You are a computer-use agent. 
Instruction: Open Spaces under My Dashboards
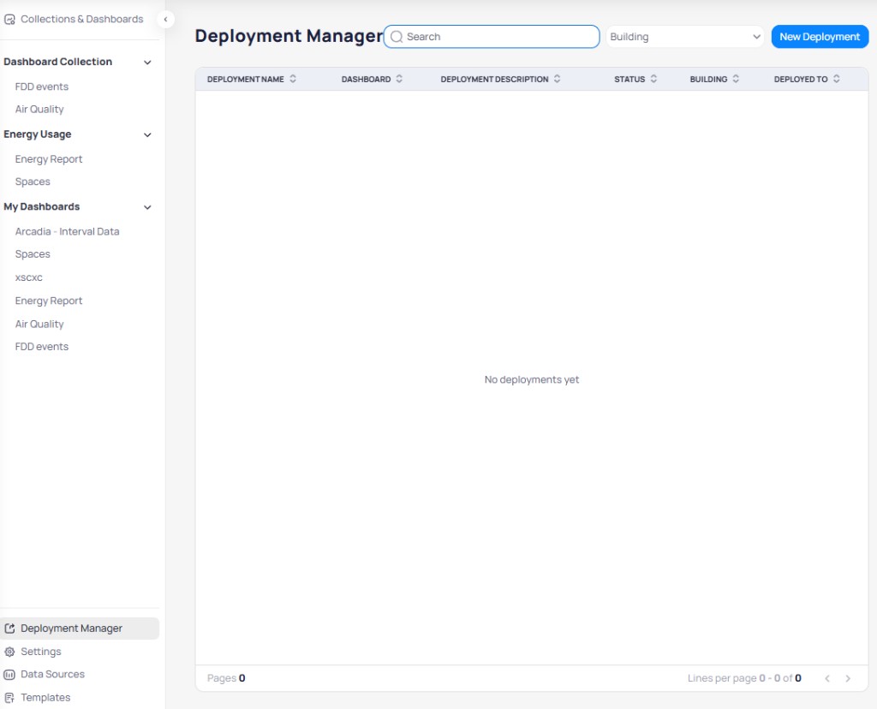pyautogui.click(x=33, y=254)
